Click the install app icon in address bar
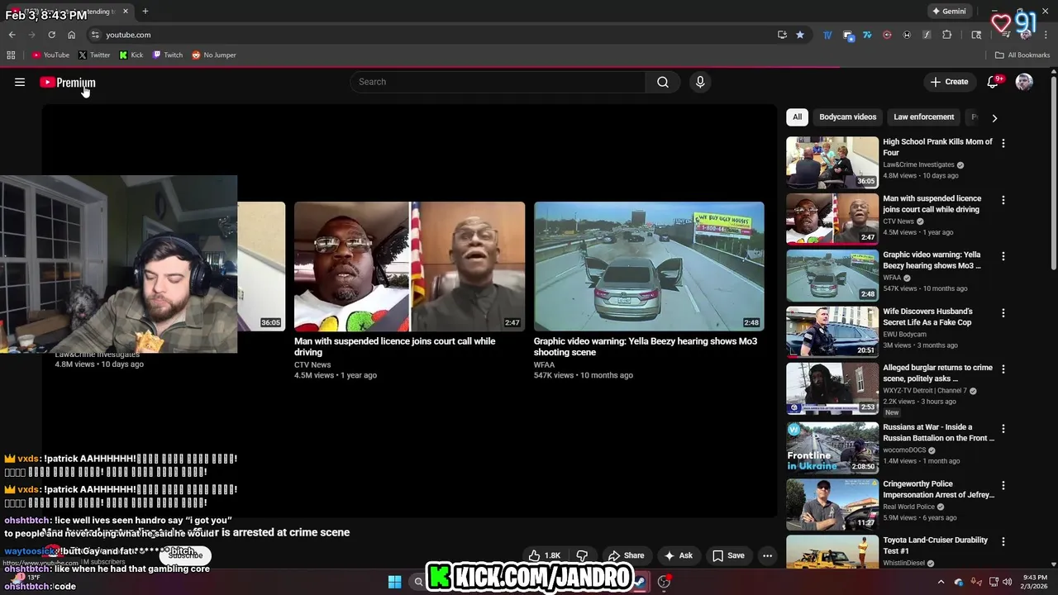The image size is (1058, 595). coord(782,35)
